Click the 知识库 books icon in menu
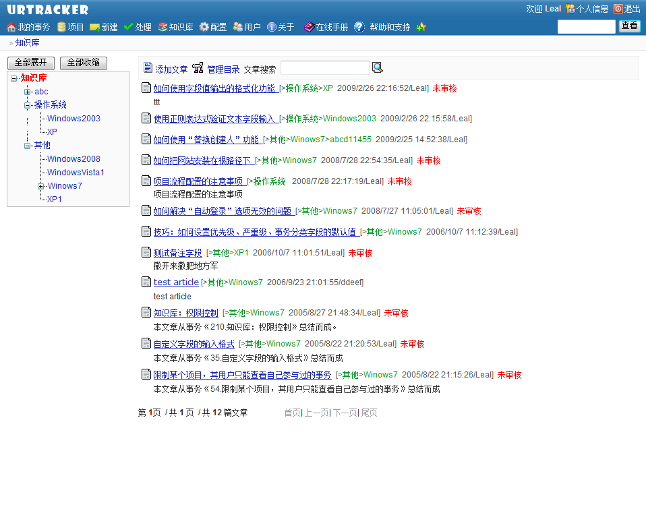The image size is (646, 511). (x=163, y=27)
